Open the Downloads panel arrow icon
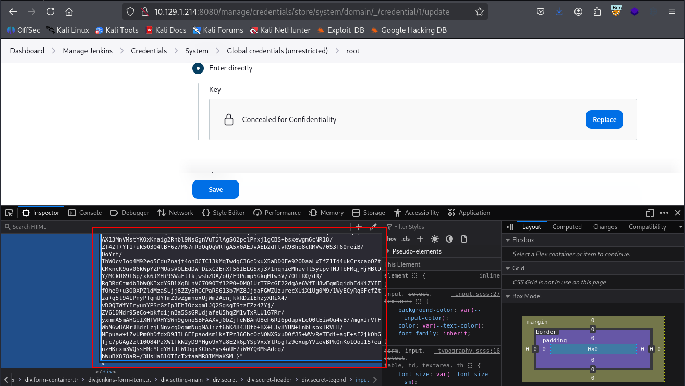The width and height of the screenshot is (685, 386). (559, 11)
